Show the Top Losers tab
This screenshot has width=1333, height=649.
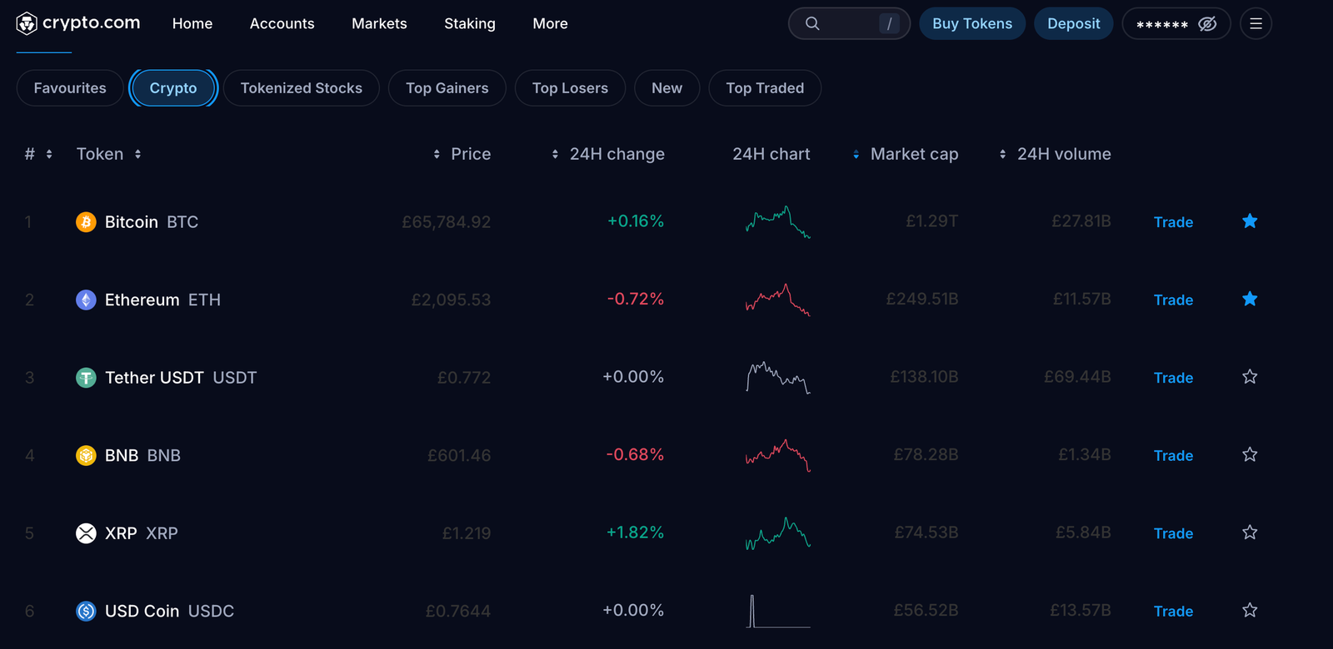571,88
